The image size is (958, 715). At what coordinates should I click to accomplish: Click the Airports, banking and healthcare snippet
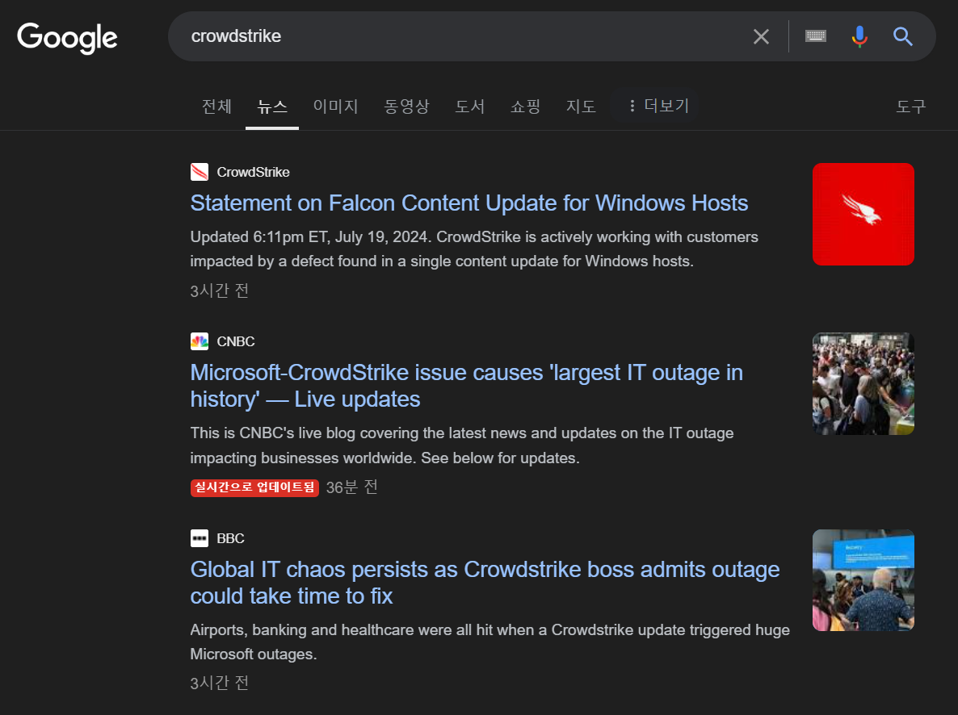pyautogui.click(x=490, y=642)
